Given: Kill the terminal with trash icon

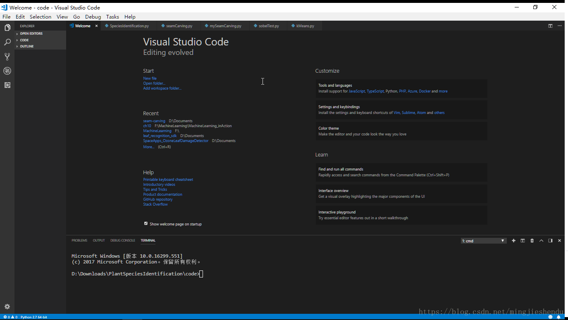Looking at the screenshot, I should 532,241.
